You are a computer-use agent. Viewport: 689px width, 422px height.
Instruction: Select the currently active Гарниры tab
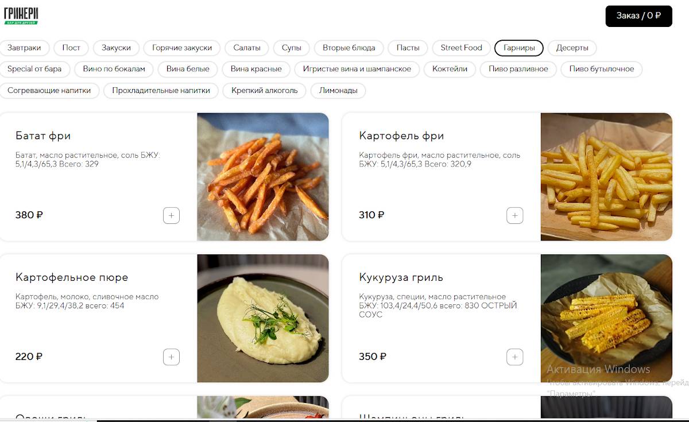tap(519, 48)
